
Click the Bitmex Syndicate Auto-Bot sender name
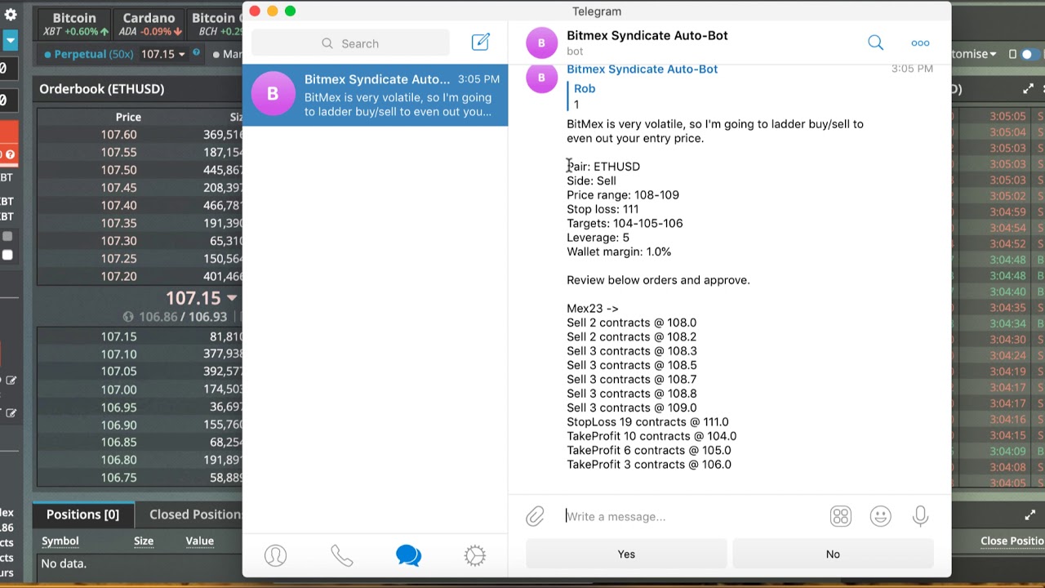643,69
